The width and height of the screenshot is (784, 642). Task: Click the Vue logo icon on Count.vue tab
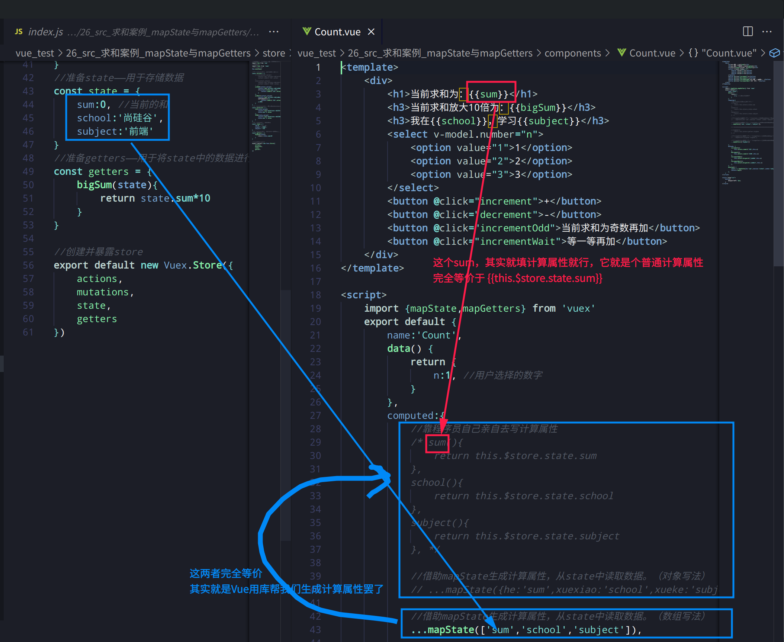pyautogui.click(x=306, y=32)
